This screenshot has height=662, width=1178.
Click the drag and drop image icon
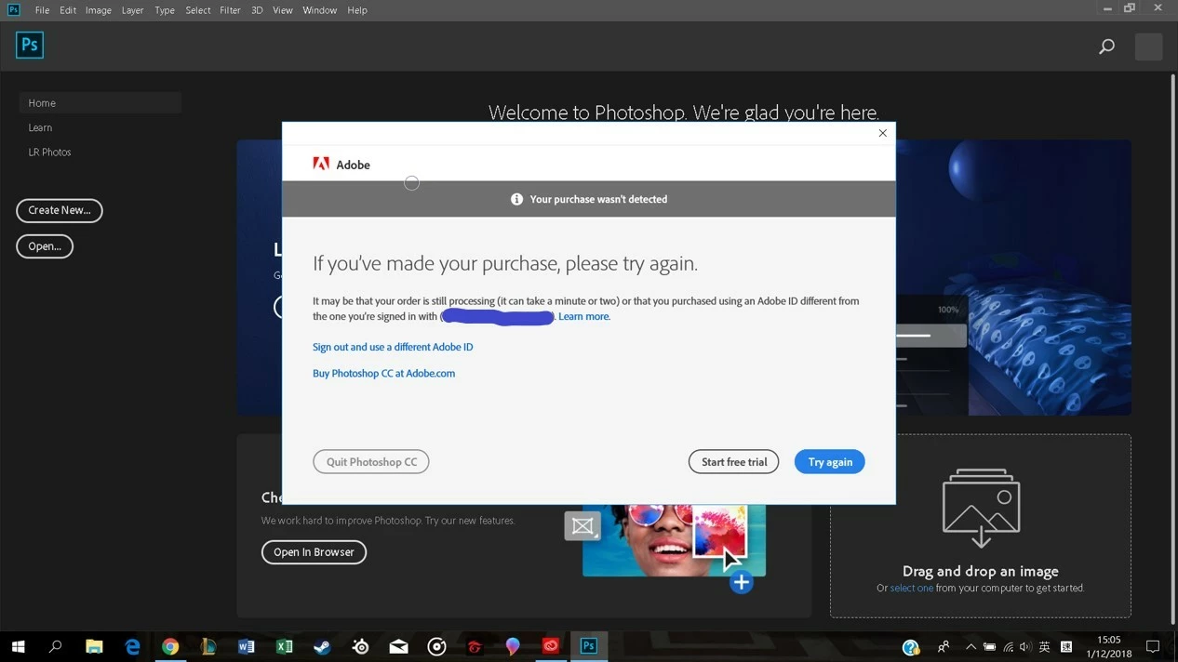[981, 508]
